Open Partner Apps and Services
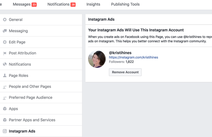 41,120
